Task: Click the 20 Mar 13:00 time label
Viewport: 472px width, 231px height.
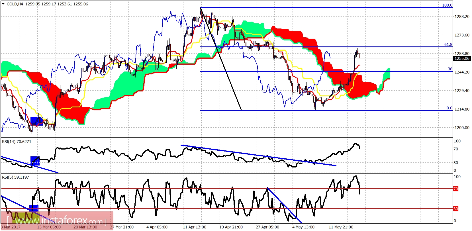Action: (85, 227)
